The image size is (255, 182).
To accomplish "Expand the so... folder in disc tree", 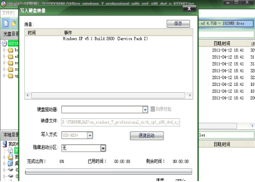I will 4,63.
